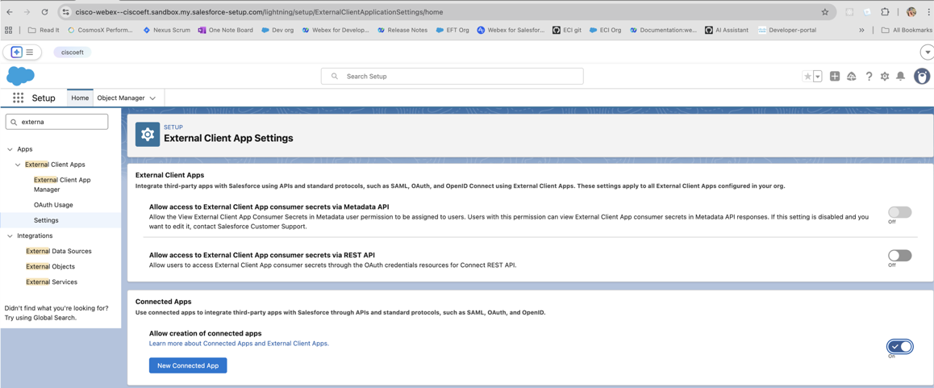Open the Release Notes bookmark
The image size is (934, 388).
click(402, 30)
